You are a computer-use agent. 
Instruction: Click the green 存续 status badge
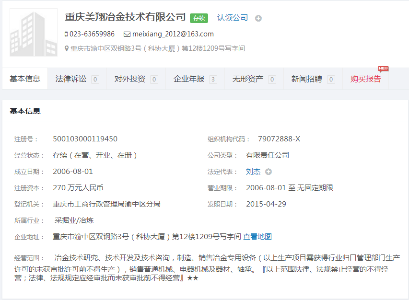coord(199,18)
